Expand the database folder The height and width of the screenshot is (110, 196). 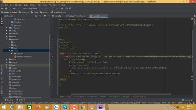pos(7,34)
